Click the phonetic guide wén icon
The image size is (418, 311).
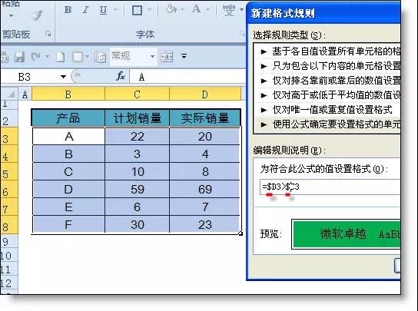[x=229, y=10]
